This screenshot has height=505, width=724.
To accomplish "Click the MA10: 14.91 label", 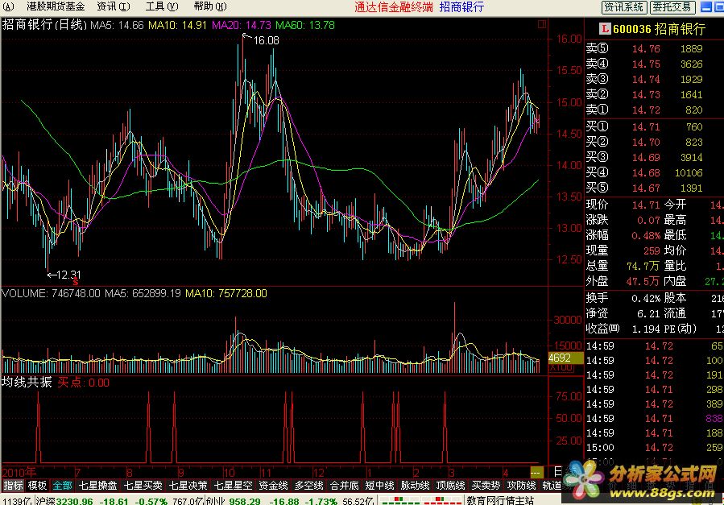I will coord(177,26).
